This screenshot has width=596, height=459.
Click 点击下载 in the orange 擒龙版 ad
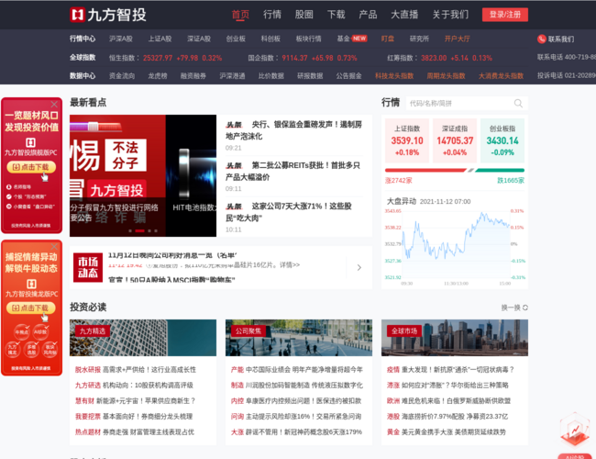(x=31, y=308)
